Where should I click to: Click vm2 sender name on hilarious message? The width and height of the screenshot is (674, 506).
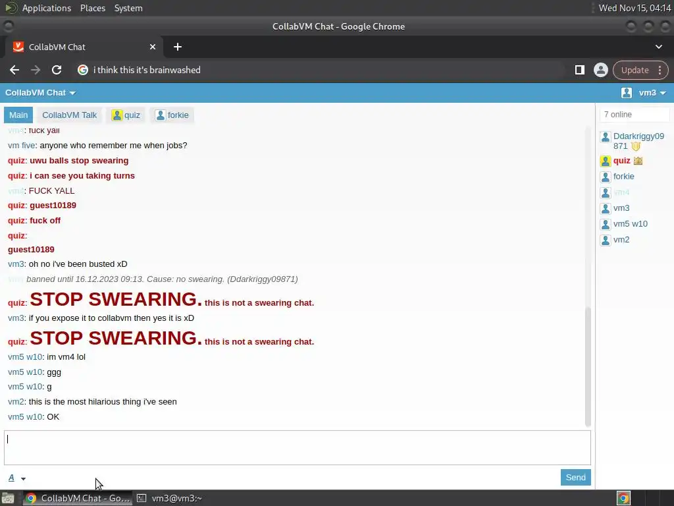point(16,402)
